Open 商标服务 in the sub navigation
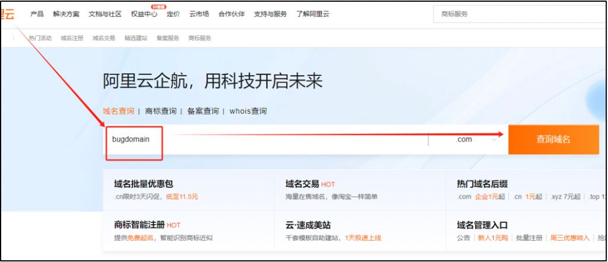This screenshot has width=608, height=262. pyautogui.click(x=199, y=38)
